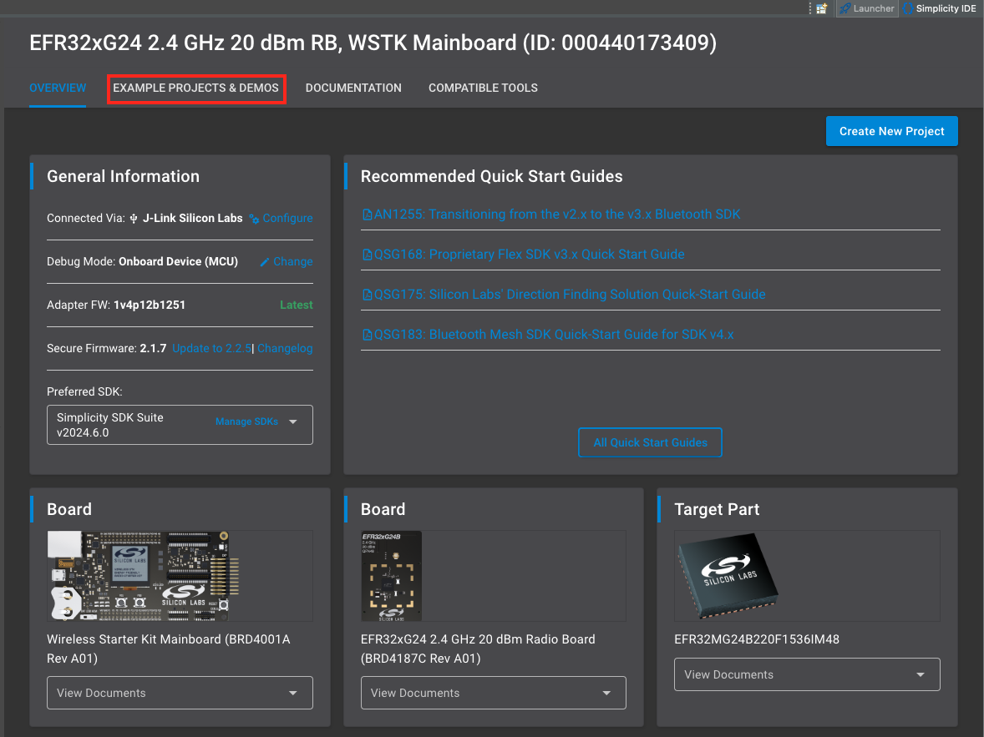The image size is (984, 737).
Task: Click the Mainboard photo thumbnail
Action: coord(143,577)
